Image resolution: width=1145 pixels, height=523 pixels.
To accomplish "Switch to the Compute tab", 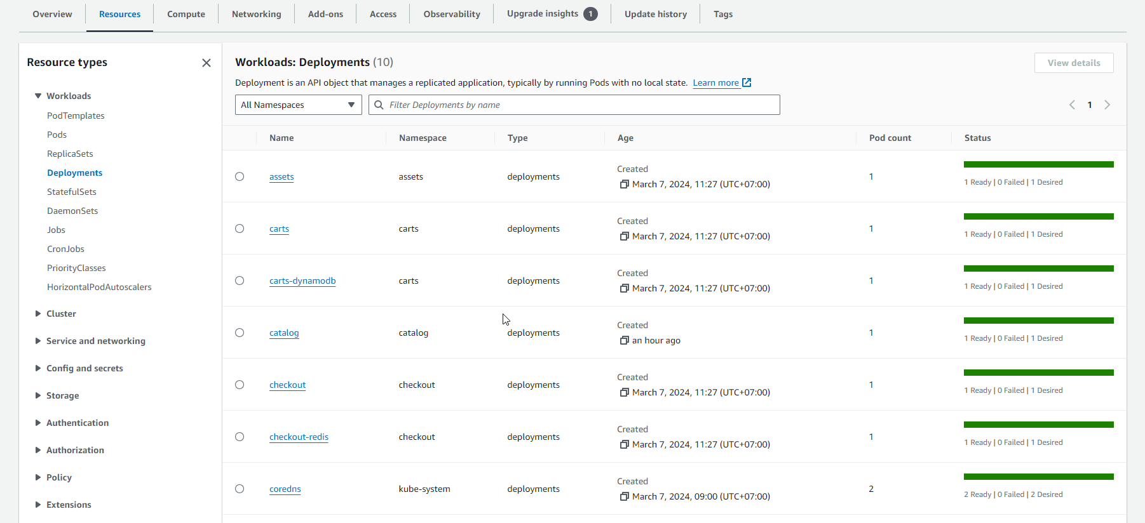I will 186,14.
